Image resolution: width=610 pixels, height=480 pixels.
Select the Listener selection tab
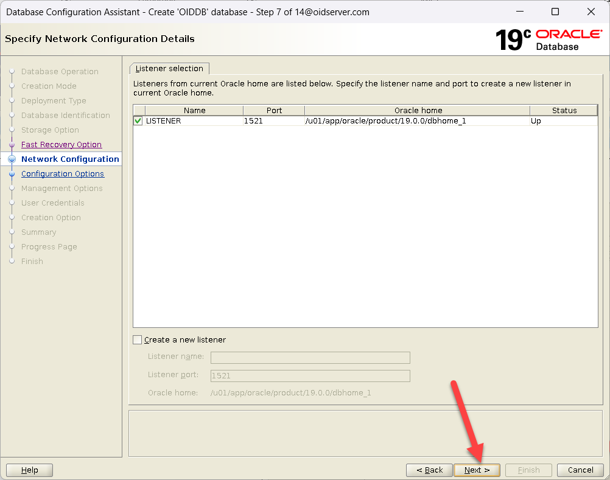[x=169, y=68]
